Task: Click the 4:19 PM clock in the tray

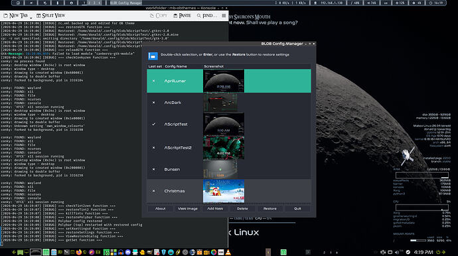Action: (x=423, y=252)
